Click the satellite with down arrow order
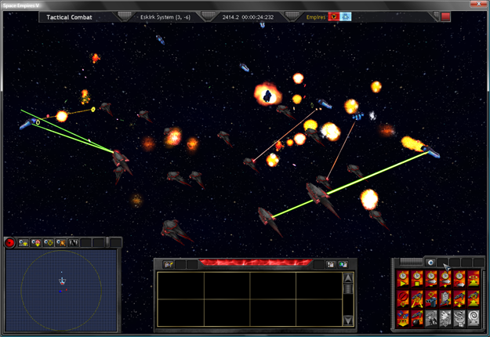 pyautogui.click(x=403, y=318)
